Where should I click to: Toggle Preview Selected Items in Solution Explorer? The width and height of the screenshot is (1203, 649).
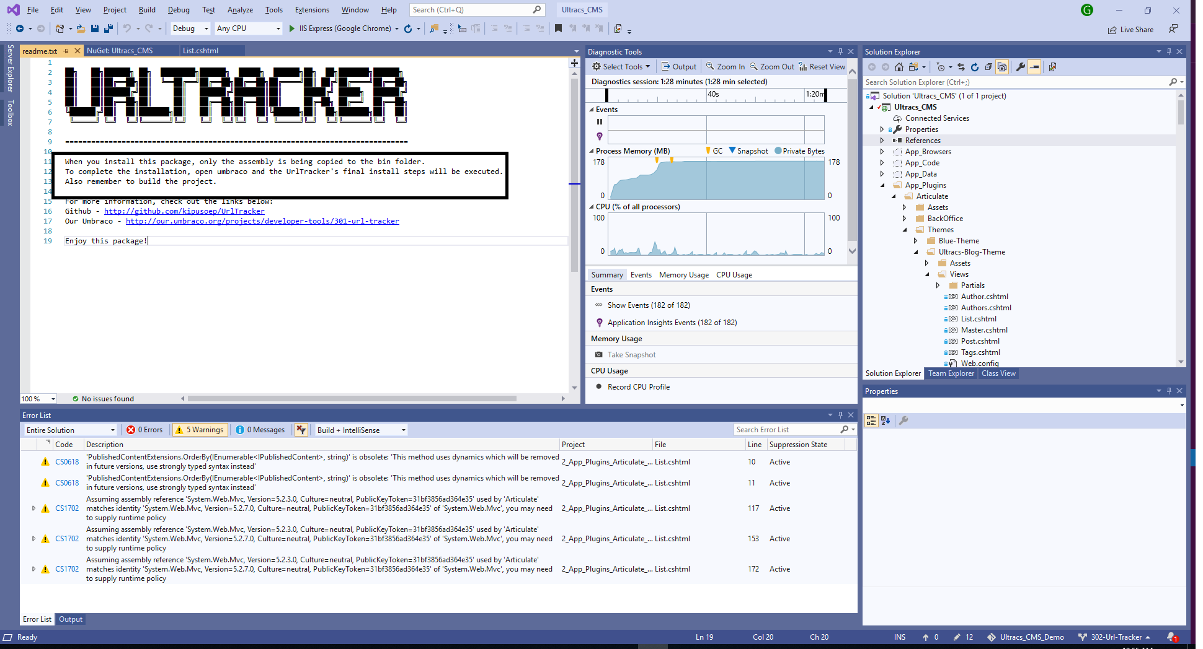1034,67
